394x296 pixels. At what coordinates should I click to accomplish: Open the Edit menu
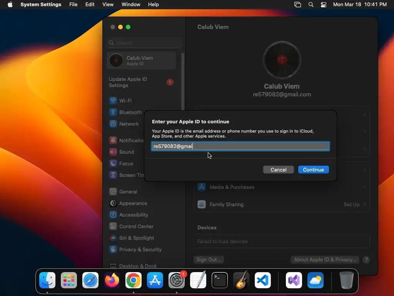(90, 5)
